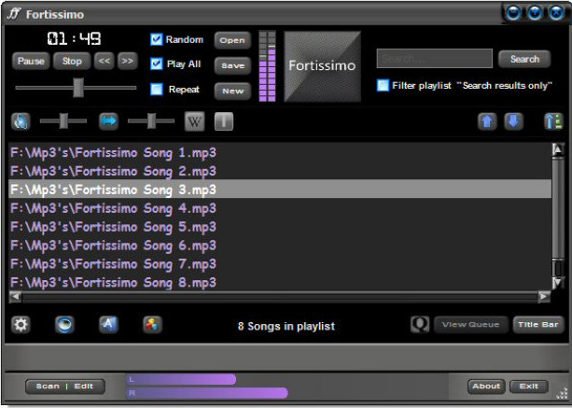Skip to next track with >> button
Screen dimensions: 572x408
[x=128, y=61]
